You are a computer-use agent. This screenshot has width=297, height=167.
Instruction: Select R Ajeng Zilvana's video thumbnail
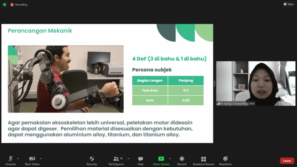256,83
